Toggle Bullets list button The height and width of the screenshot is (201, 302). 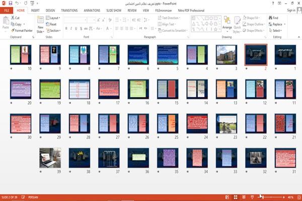pyautogui.click(x=117, y=20)
